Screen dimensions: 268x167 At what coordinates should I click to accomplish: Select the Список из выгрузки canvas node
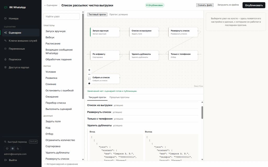pyautogui.click(x=144, y=32)
